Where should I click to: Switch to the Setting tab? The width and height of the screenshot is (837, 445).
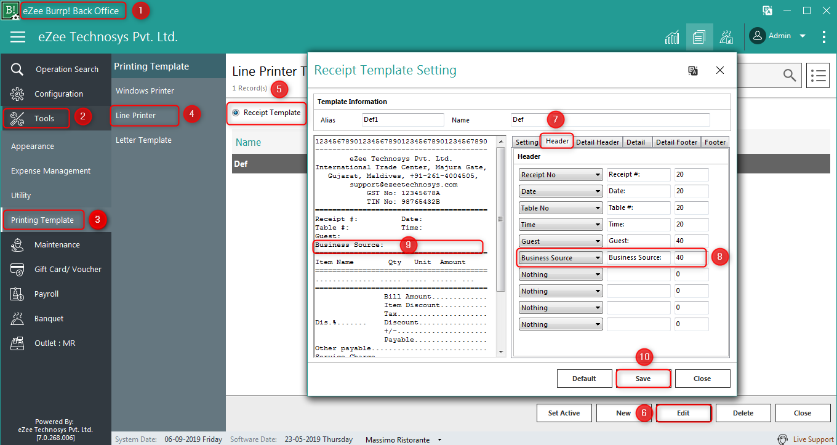[x=526, y=142]
